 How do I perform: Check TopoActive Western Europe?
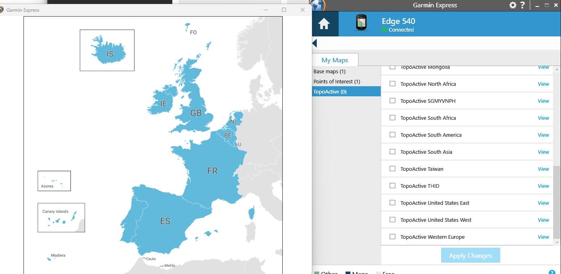pos(392,237)
